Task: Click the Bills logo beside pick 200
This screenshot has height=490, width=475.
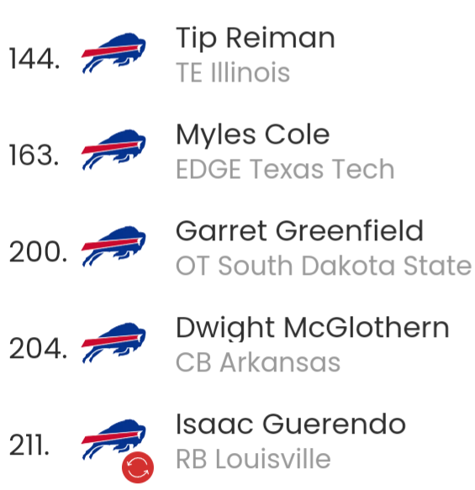Action: tap(113, 246)
